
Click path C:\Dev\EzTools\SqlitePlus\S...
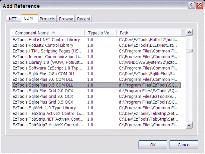(x=148, y=74)
